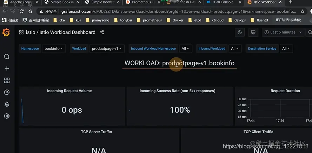The image size is (312, 153).
Task: Open the docker bookmark folder
Action: 175,20
